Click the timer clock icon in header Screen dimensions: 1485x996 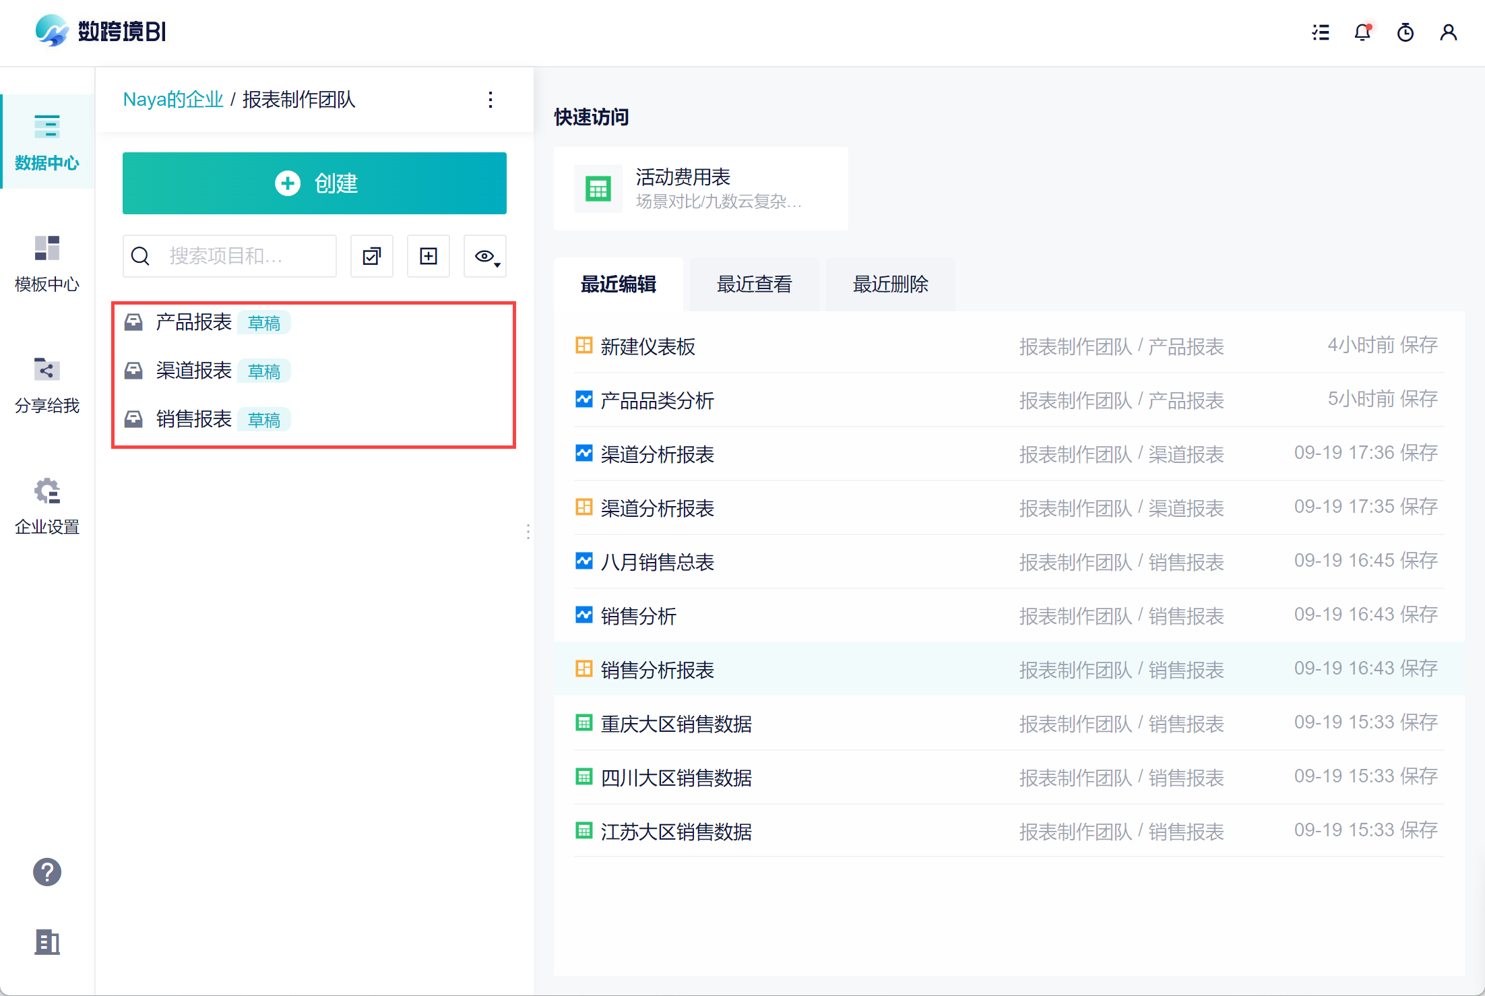click(1405, 32)
